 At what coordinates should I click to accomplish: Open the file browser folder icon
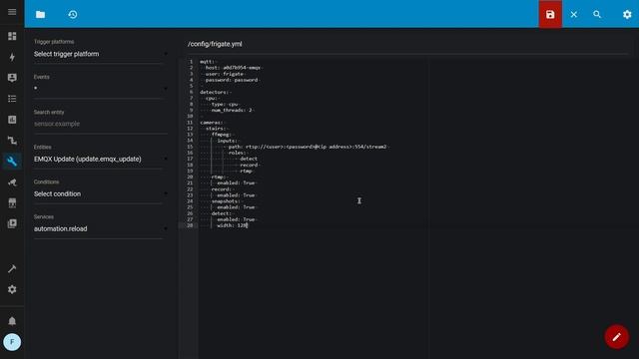(40, 15)
